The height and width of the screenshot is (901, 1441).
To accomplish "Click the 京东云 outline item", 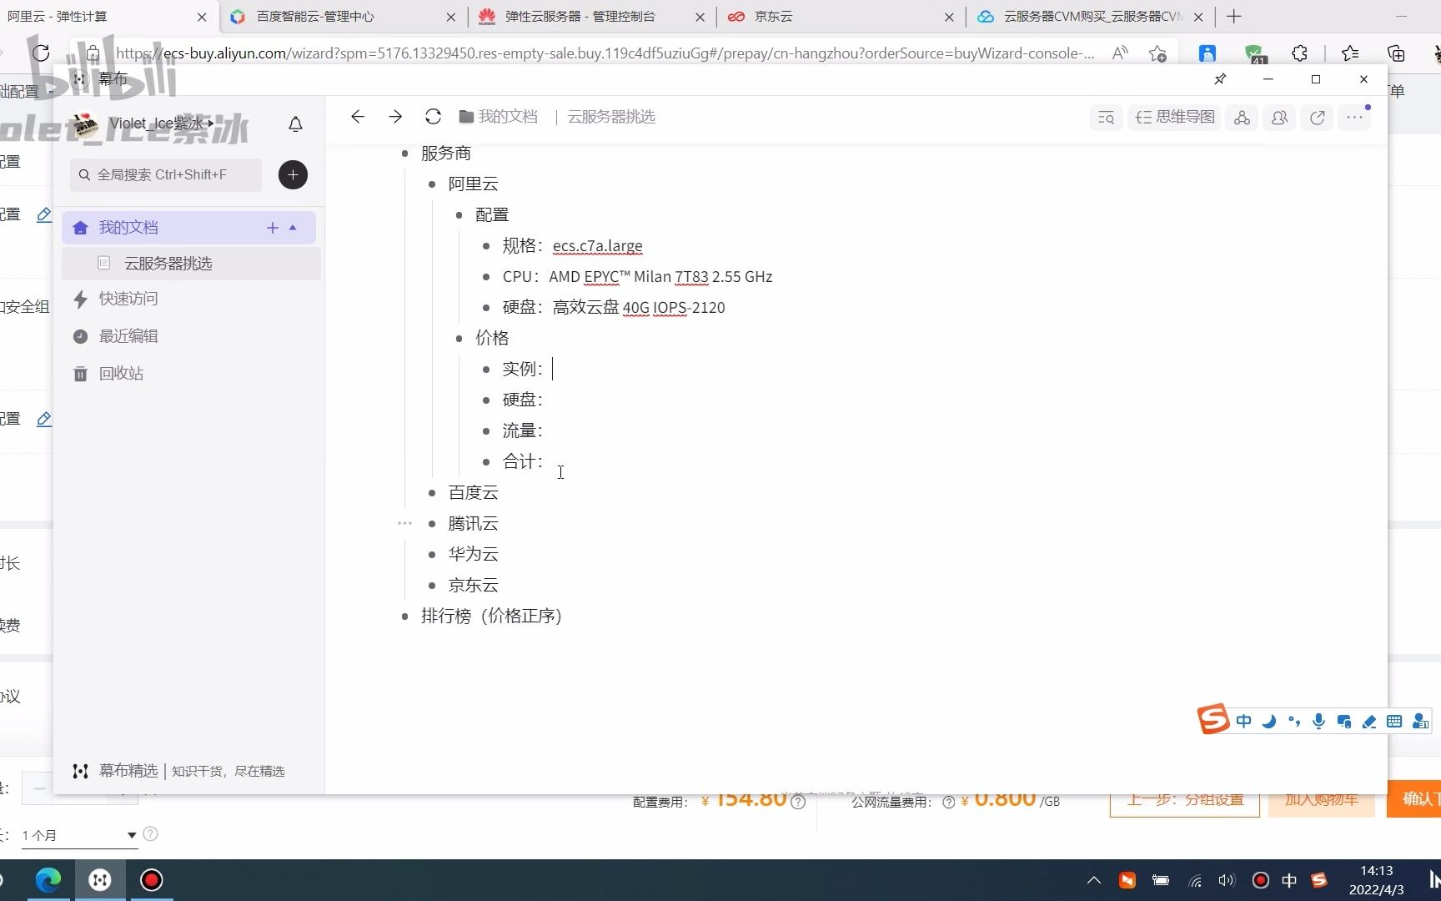I will pyautogui.click(x=473, y=585).
